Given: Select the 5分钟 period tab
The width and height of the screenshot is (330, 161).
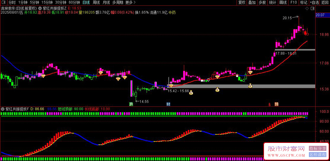Looking at the screenshot, I should [34, 3].
